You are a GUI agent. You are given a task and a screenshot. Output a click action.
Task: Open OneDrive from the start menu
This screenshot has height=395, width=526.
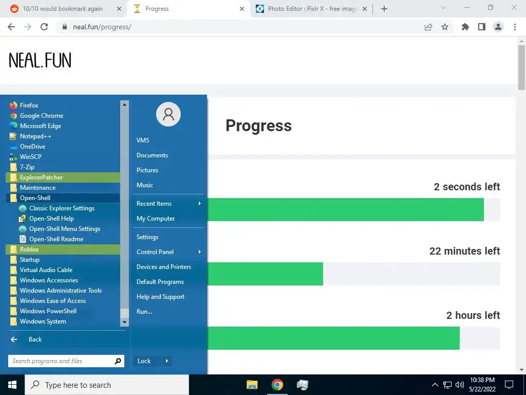[63, 147]
